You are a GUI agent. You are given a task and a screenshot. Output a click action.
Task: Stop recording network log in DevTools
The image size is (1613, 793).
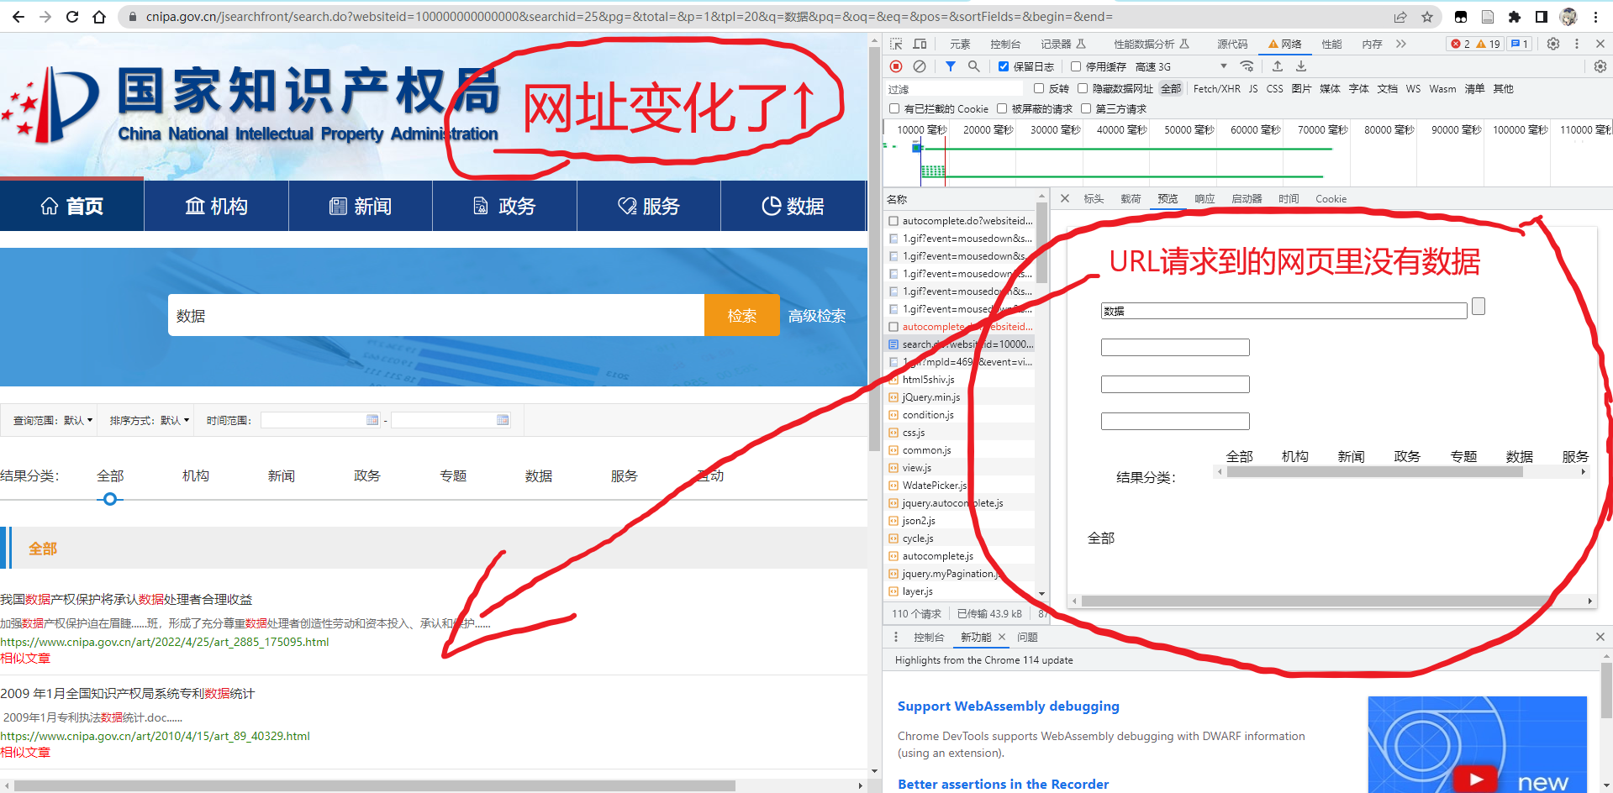[896, 66]
